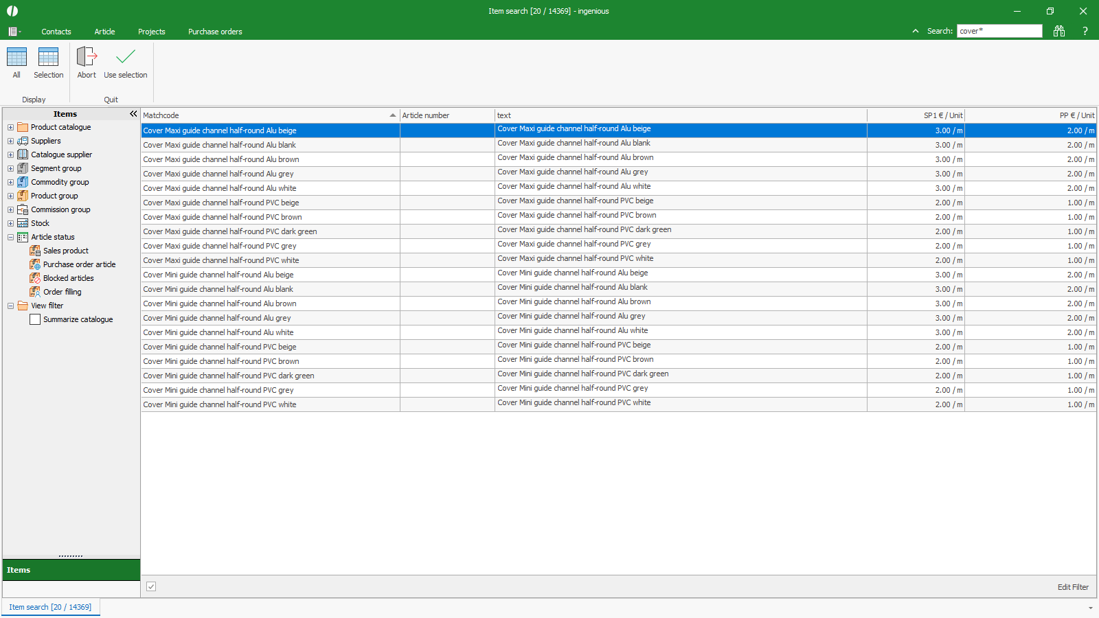
Task: Collapse the ribbon with the caret arrow
Action: pos(915,31)
